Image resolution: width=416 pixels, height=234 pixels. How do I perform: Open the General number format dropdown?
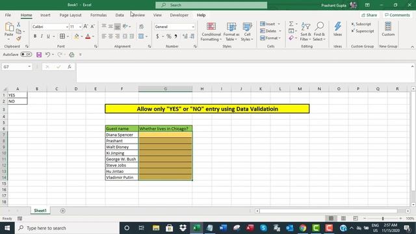click(193, 27)
